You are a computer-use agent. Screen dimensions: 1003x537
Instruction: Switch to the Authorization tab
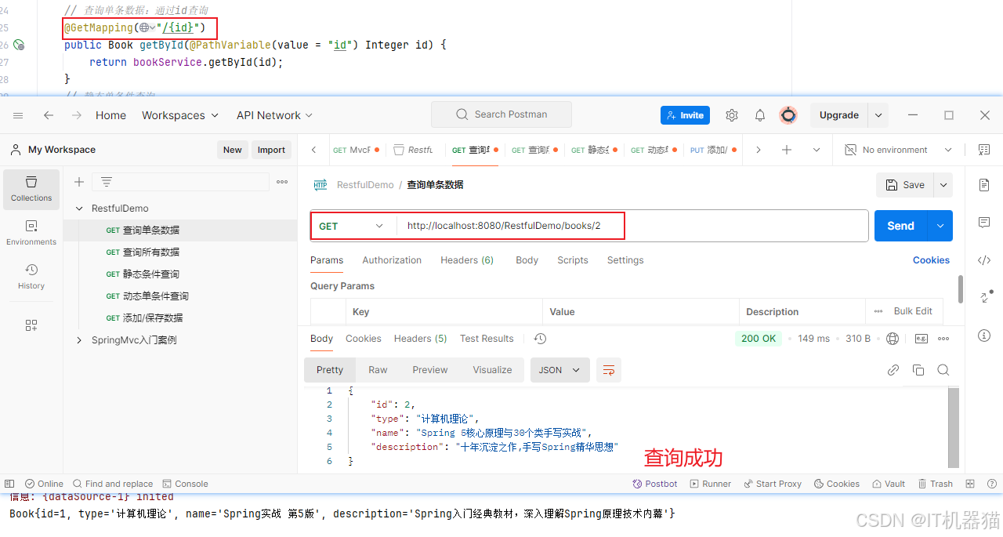[x=392, y=260]
